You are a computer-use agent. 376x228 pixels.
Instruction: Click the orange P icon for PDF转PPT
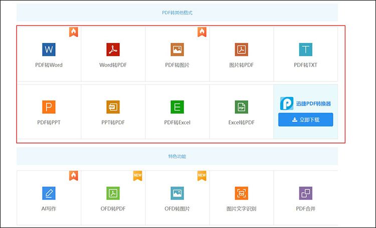coord(49,107)
